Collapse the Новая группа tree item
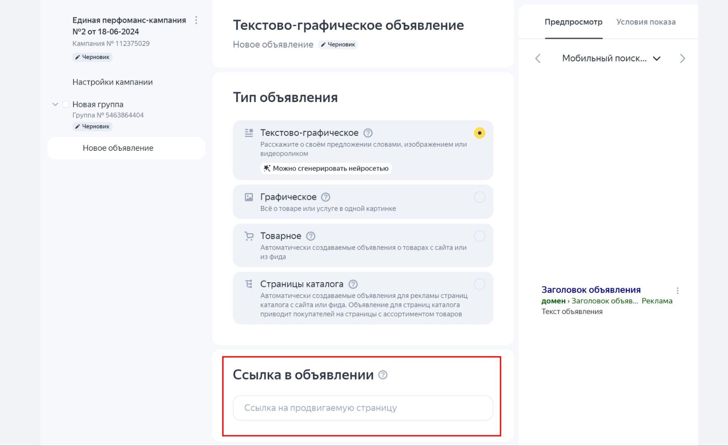 click(x=55, y=104)
